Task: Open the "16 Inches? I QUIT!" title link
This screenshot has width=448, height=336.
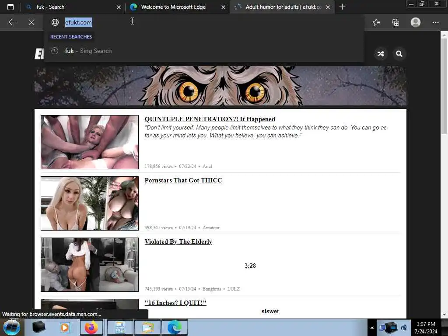Action: coord(175,303)
